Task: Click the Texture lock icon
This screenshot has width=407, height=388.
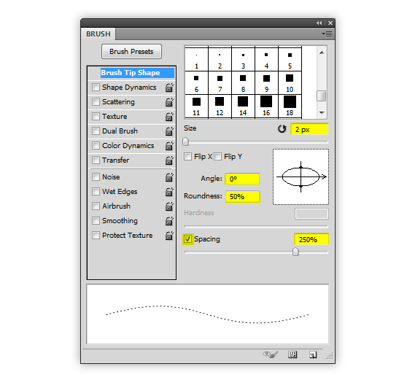Action: point(169,117)
